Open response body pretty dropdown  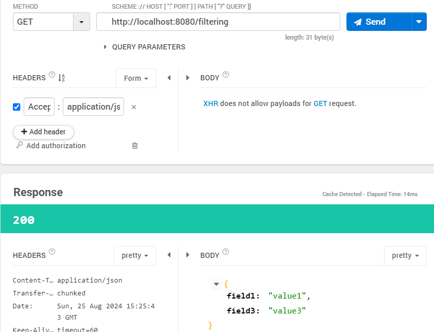[405, 255]
